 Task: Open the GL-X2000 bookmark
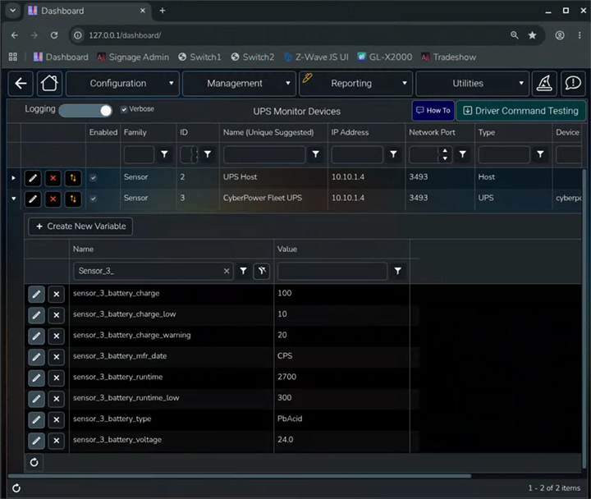(385, 57)
